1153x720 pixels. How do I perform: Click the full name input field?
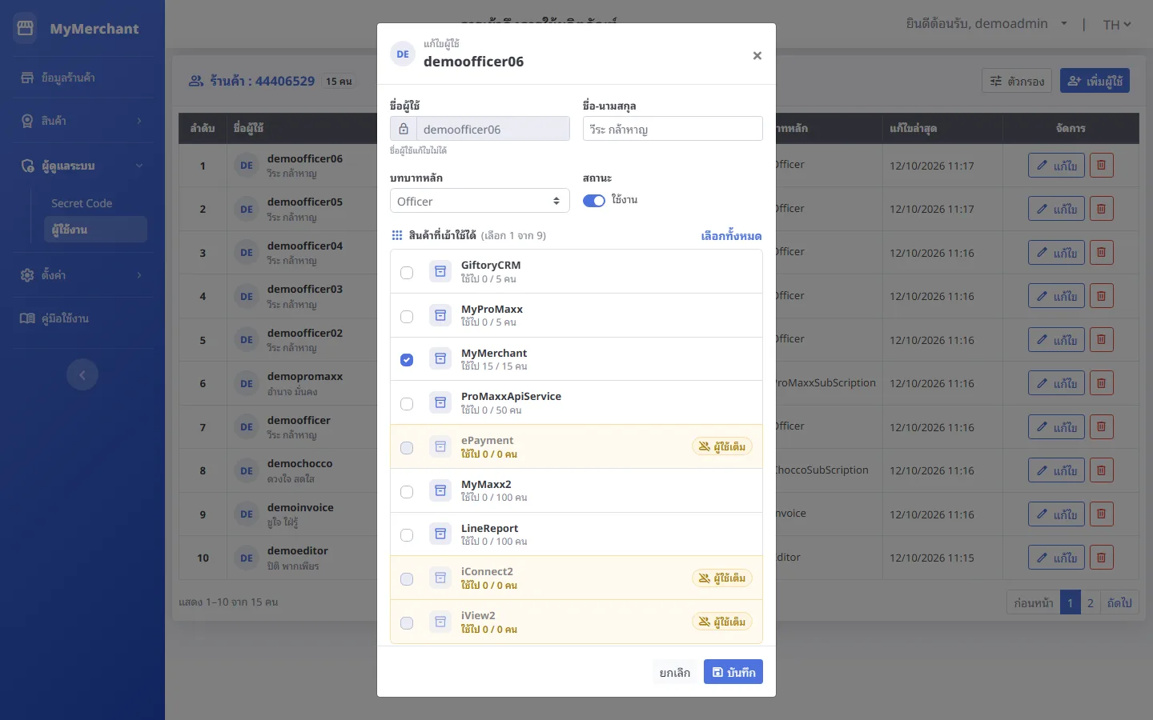click(x=673, y=129)
